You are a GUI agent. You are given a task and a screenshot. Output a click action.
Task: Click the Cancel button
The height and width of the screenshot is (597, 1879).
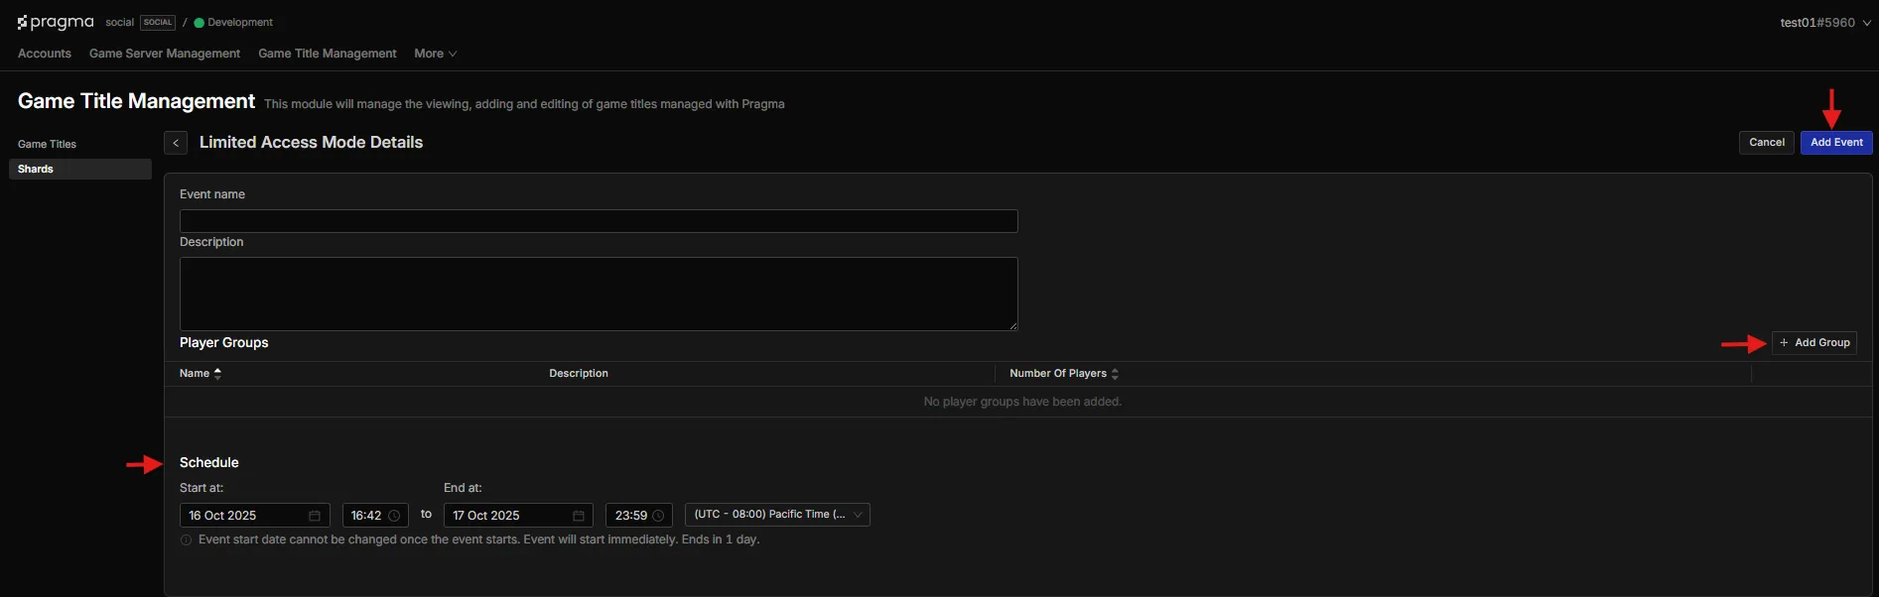1766,143
